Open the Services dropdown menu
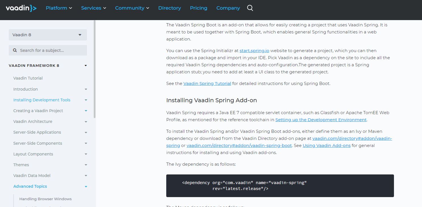Screen dimensions: 422x207 click(93, 8)
